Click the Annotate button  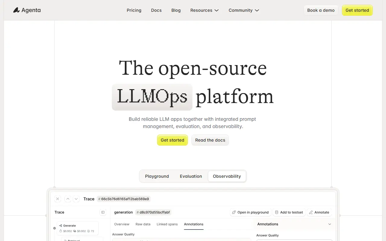(319, 212)
